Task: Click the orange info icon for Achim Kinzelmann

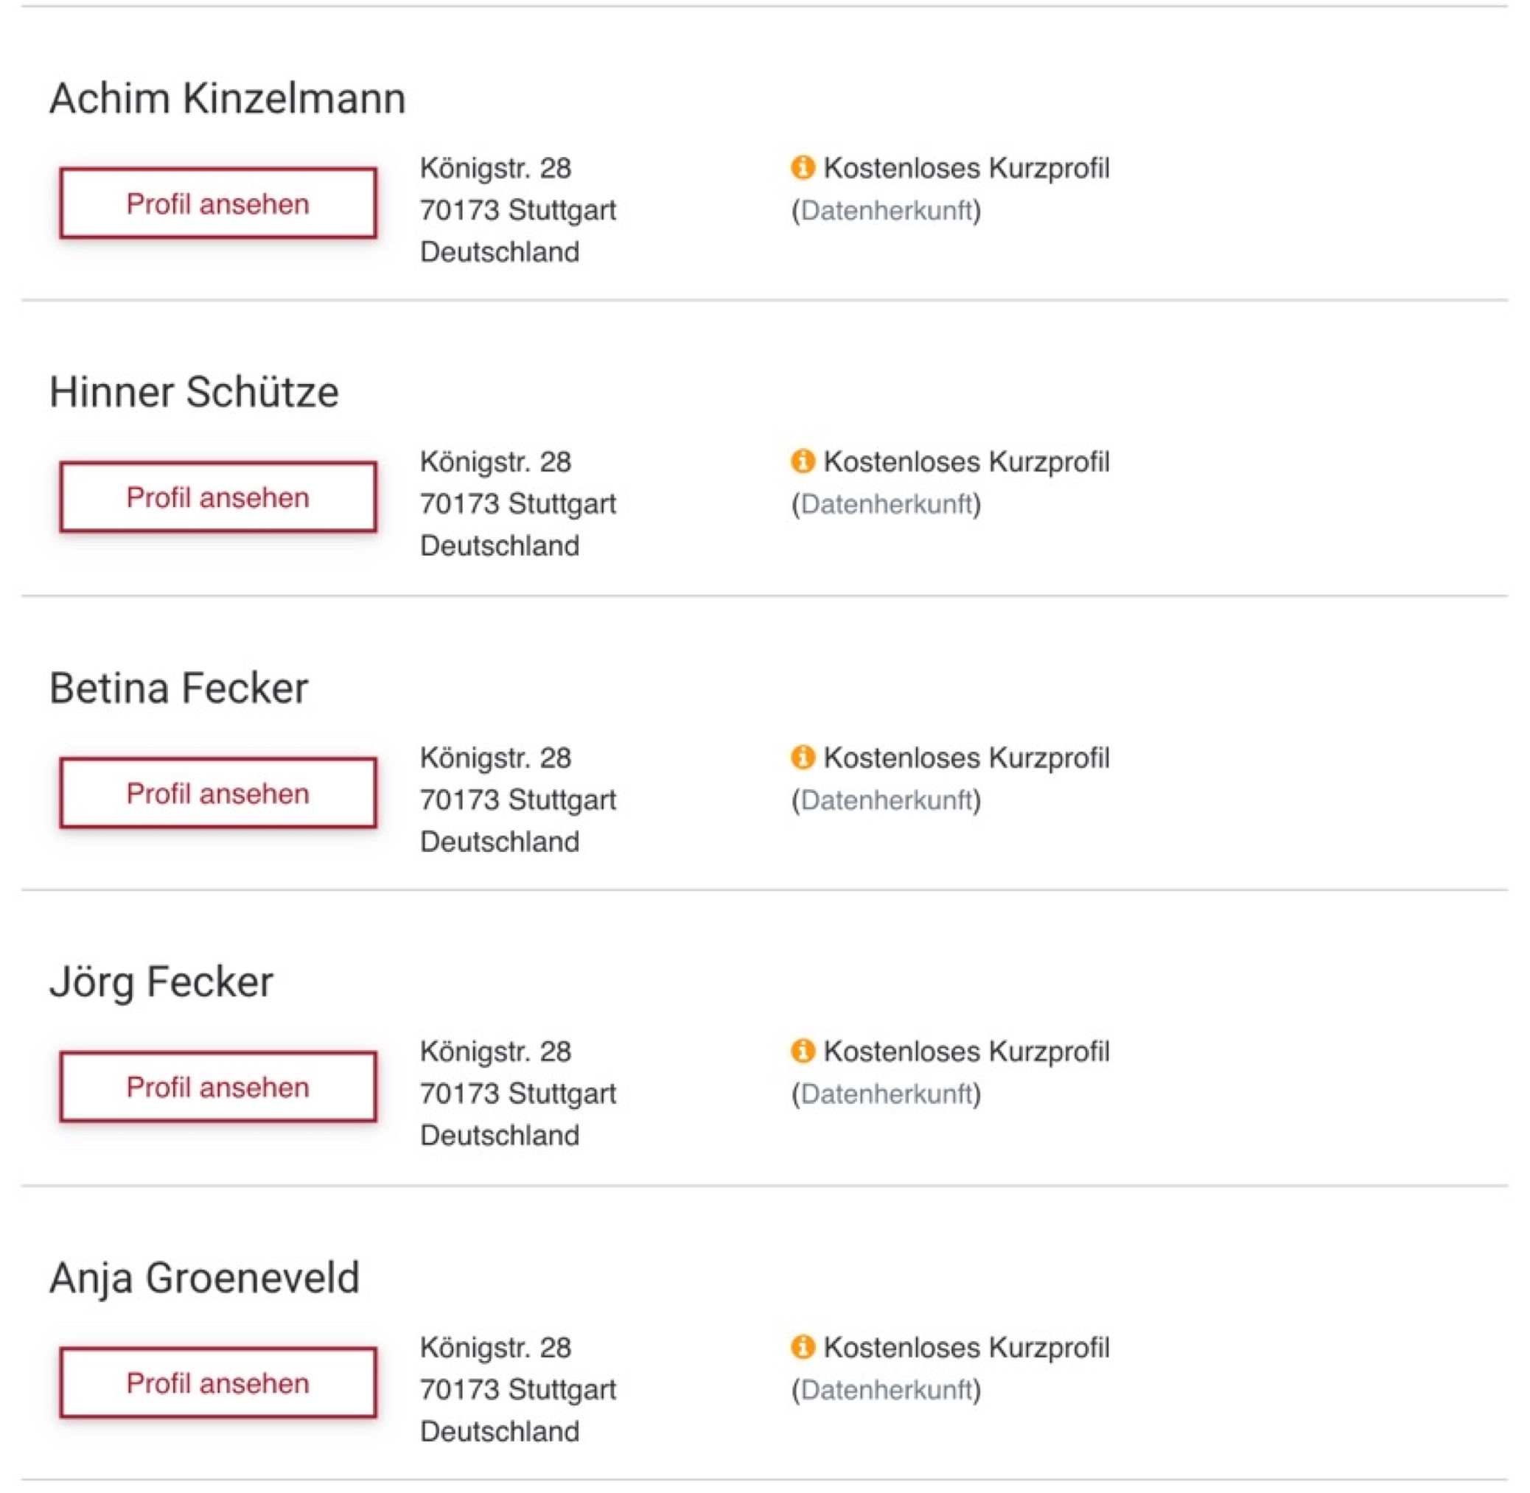Action: pyautogui.click(x=803, y=167)
